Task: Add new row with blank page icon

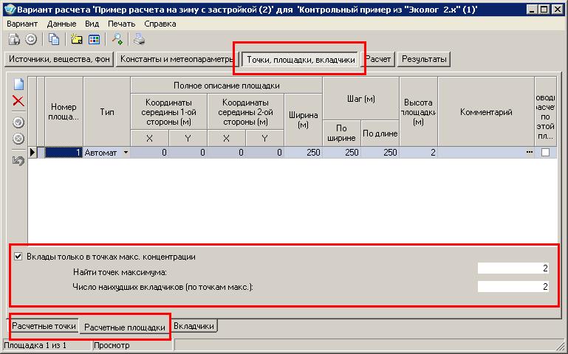Action: point(18,84)
